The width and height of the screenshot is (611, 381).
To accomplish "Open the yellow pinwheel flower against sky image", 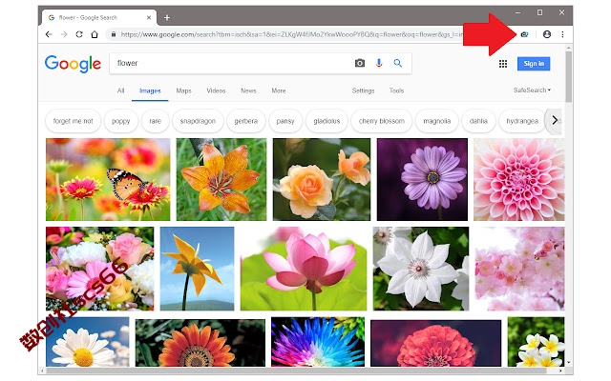I will point(198,269).
